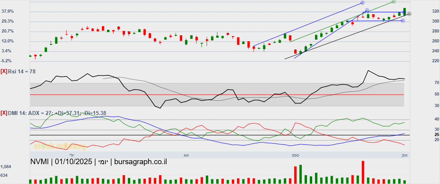Click the 29.3% label on the percent axis
Screen dimensions: 440x184
[8, 21]
